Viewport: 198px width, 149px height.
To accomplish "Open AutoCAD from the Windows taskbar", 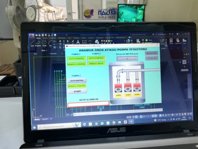I will coord(125,123).
